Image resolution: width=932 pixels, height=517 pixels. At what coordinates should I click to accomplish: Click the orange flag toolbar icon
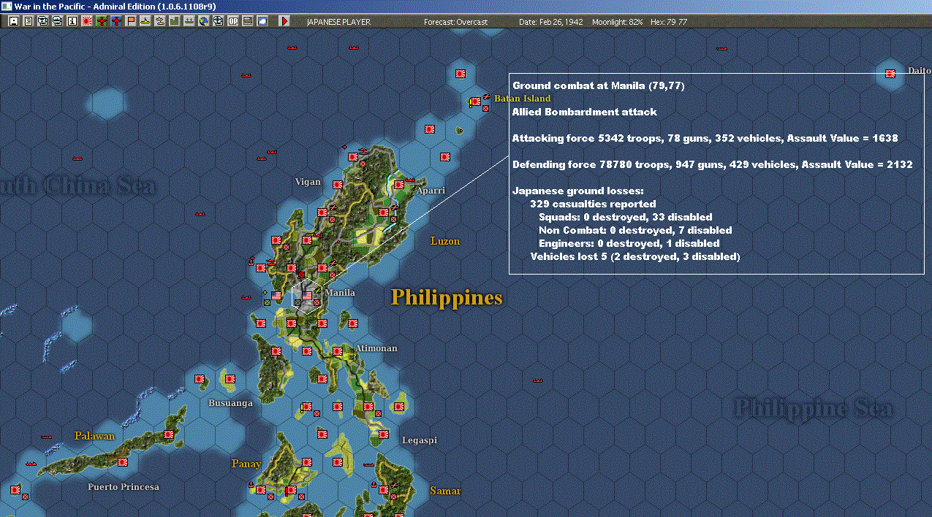coord(131,21)
